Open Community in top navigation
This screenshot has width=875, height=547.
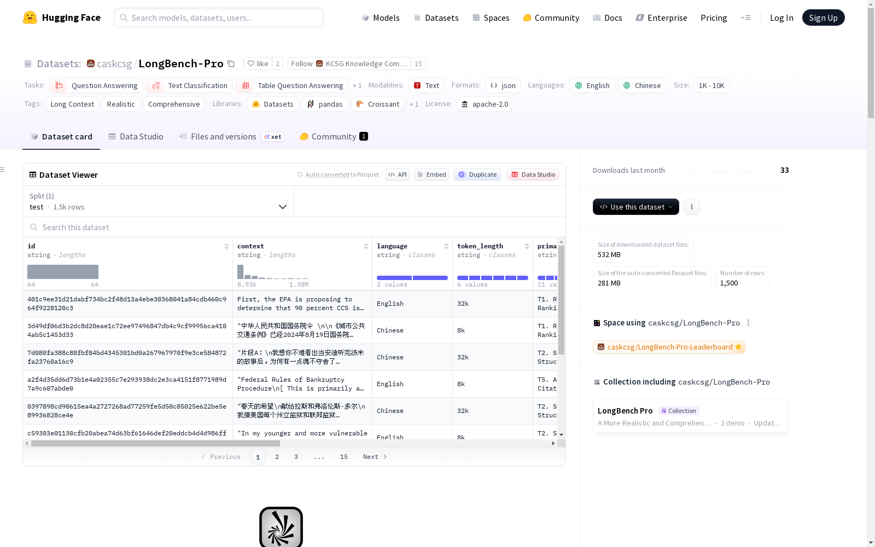pos(551,18)
